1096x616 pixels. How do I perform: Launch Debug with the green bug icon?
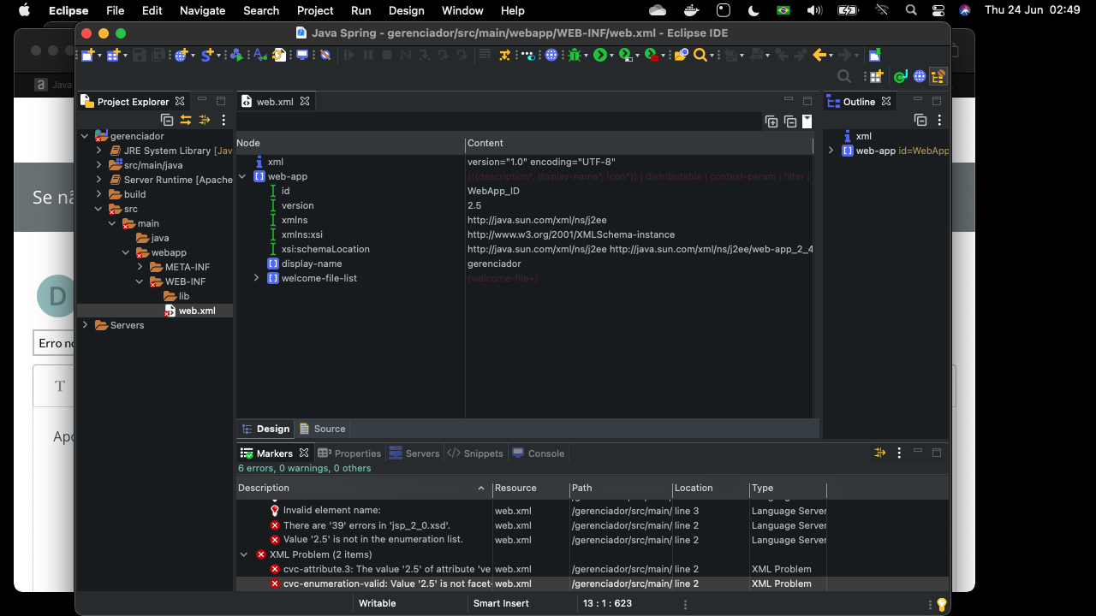574,55
